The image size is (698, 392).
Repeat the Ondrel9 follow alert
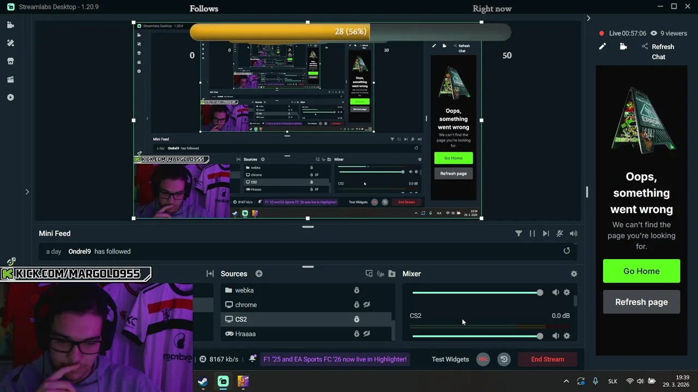tap(567, 251)
